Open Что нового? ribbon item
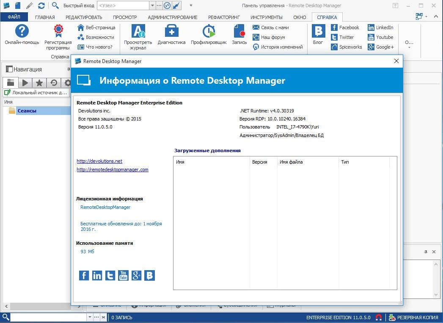The image size is (443, 323). coord(95,47)
